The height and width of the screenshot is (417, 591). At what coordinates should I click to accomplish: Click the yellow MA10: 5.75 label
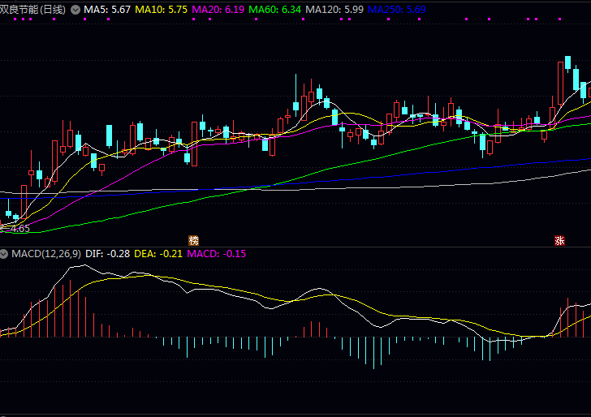(161, 10)
